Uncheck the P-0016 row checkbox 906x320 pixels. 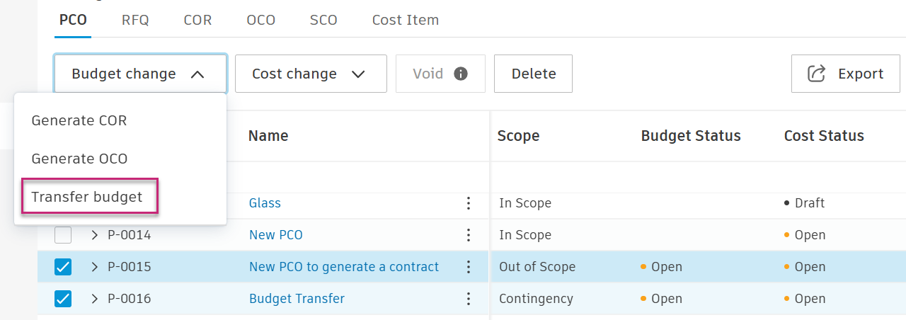(63, 299)
